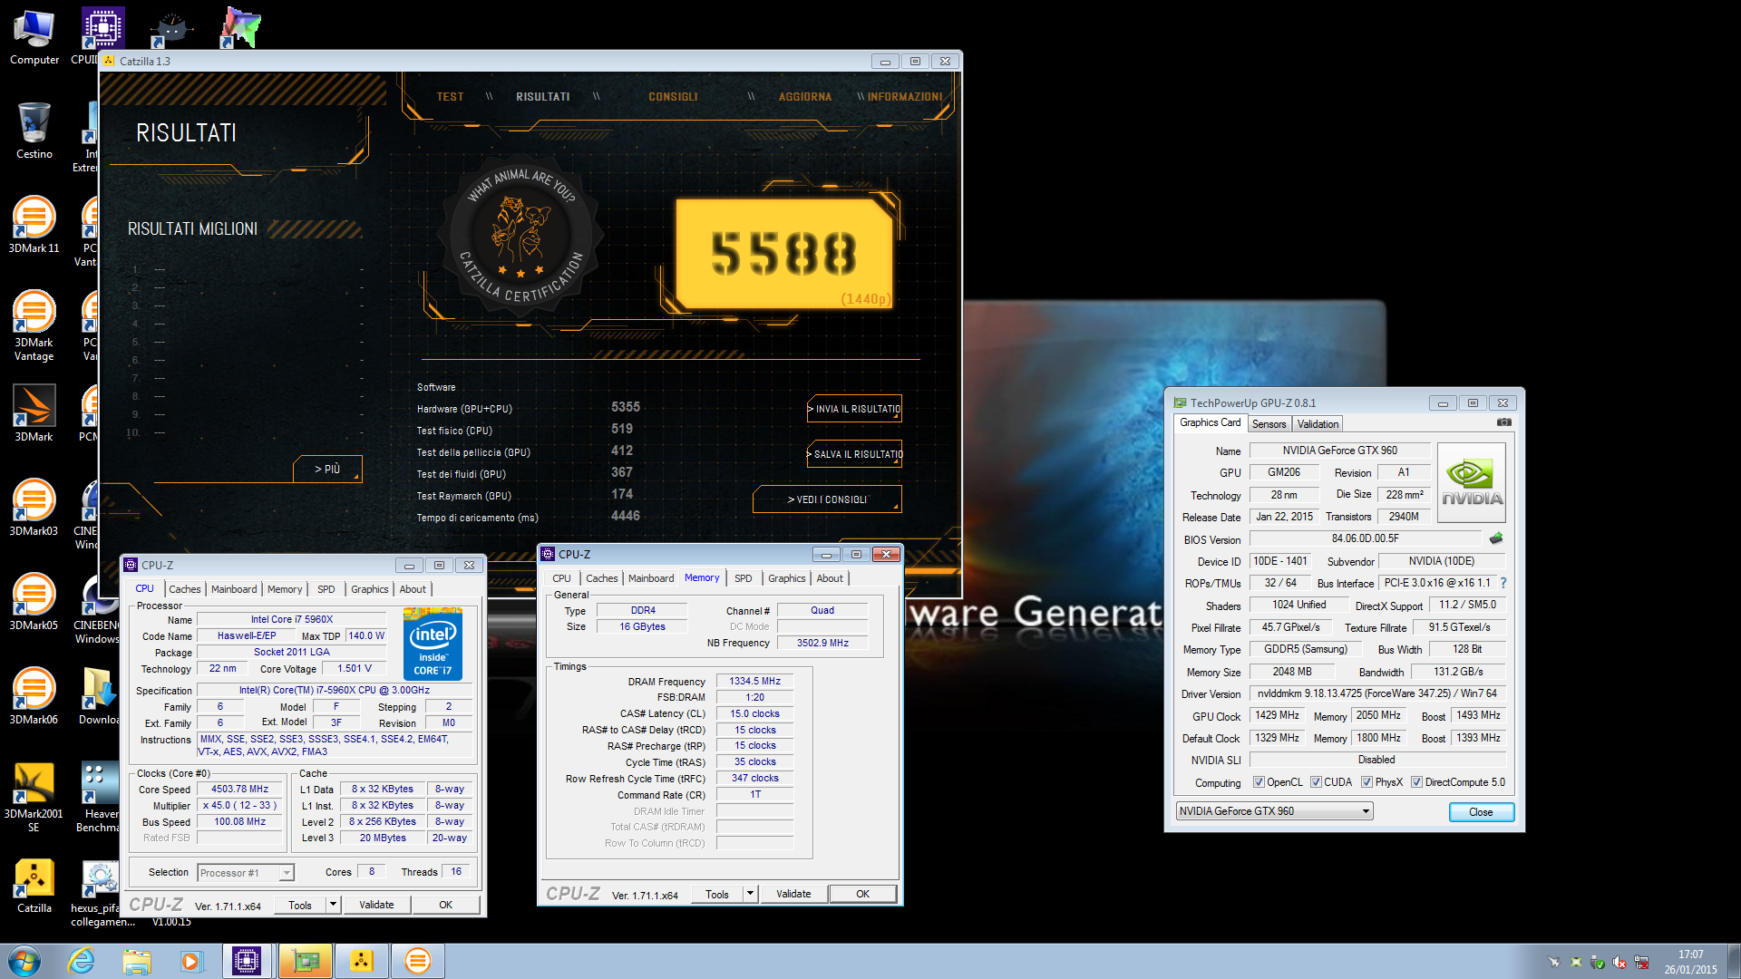Expand Tools dropdown arrow in left CPU-Z

[333, 905]
